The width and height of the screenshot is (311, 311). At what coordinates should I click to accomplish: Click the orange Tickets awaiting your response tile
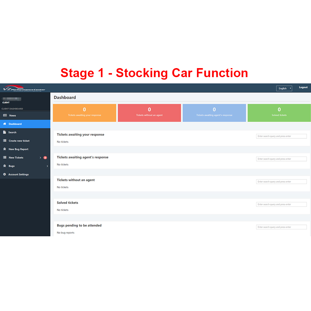pos(85,113)
